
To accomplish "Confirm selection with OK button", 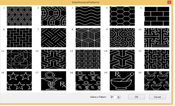I will (x=136, y=97).
